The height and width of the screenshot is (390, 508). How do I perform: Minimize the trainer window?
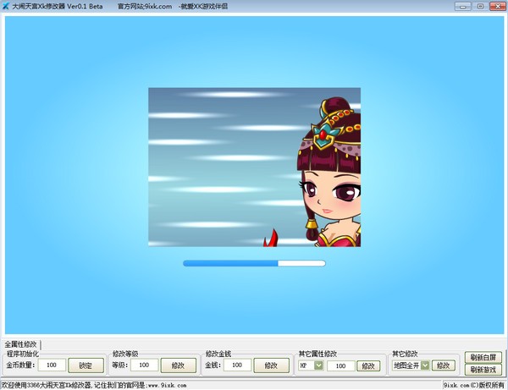[x=462, y=7]
